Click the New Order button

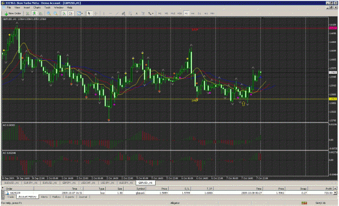coord(12,14)
